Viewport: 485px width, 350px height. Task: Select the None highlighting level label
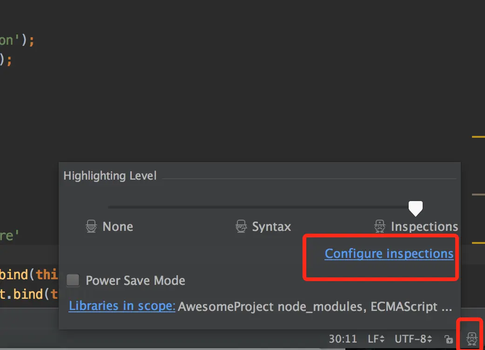point(118,227)
